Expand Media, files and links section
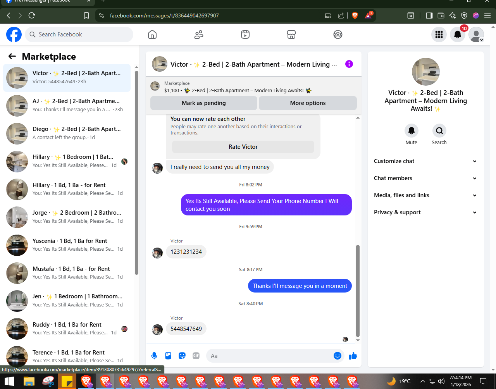This screenshot has height=389, width=496. click(x=425, y=195)
